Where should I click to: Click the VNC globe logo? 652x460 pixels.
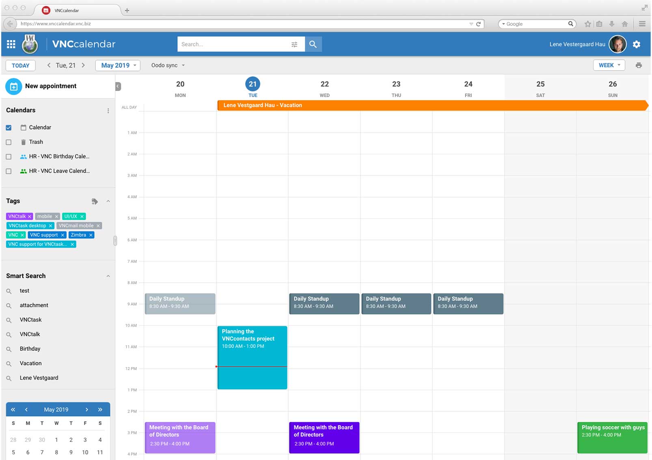point(30,44)
